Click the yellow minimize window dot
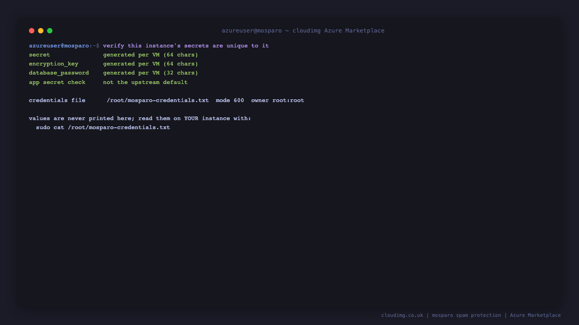Screen dimensions: 579x325 (41, 31)
